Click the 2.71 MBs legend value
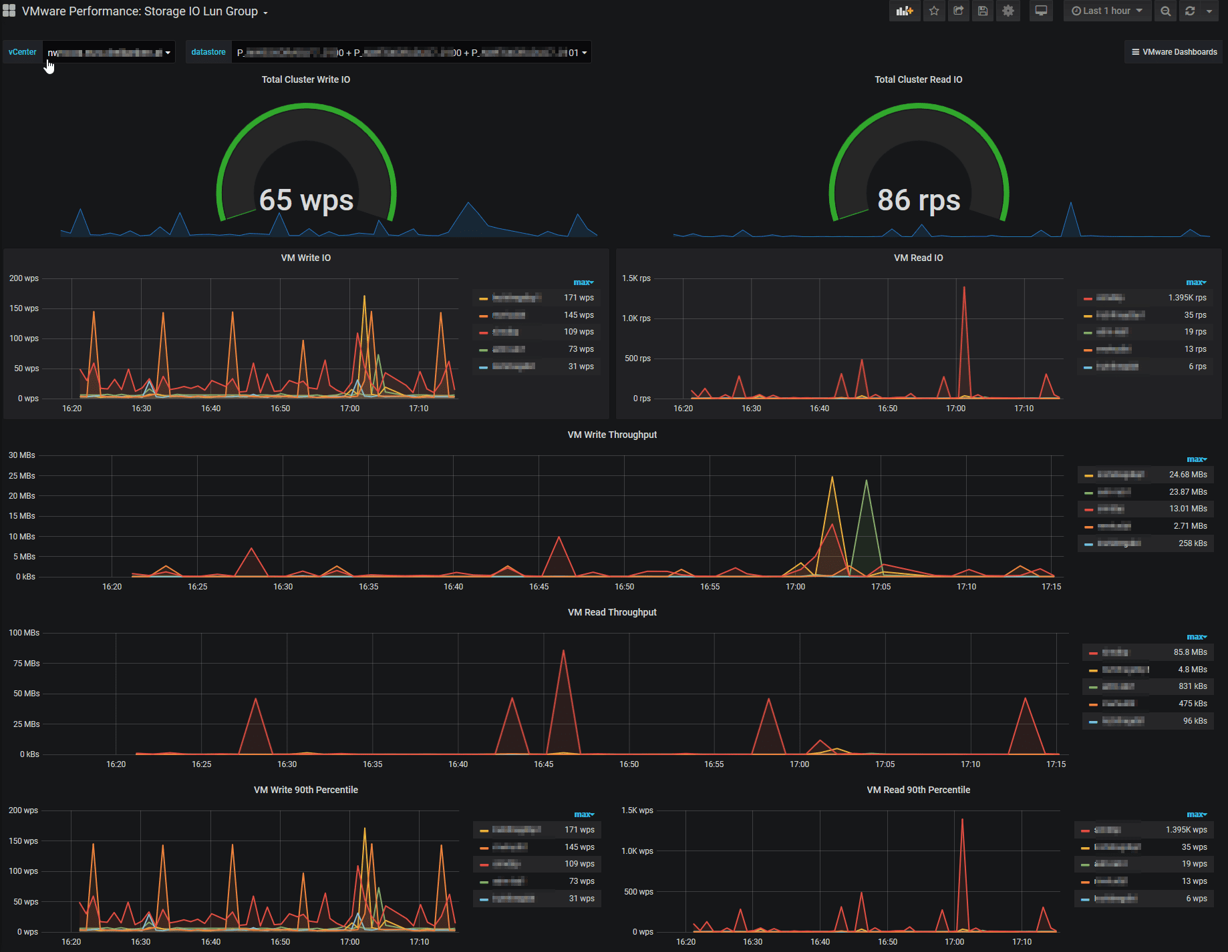This screenshot has width=1228, height=952. [1190, 526]
